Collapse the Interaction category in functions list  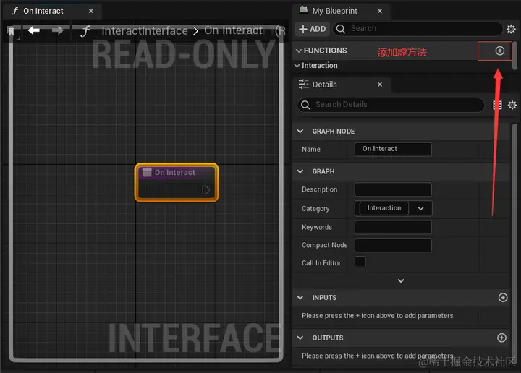(297, 66)
